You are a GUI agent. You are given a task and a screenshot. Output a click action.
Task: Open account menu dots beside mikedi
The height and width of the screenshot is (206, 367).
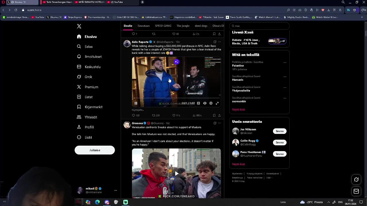coord(116,190)
